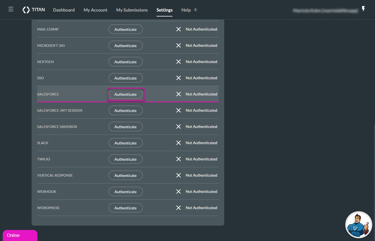Click the X status icon beside SLACK
Viewport: 375px width, 241px height.
tap(179, 143)
